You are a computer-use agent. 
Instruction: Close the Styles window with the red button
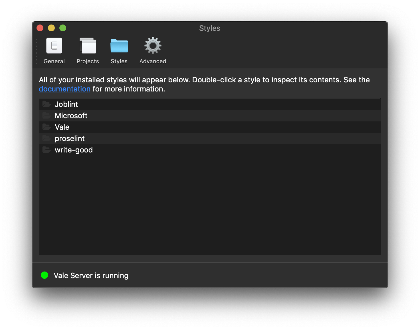click(40, 28)
